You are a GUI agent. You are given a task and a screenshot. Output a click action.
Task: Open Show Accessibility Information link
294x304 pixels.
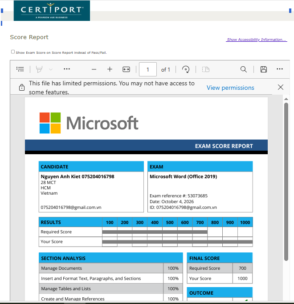coord(257,40)
